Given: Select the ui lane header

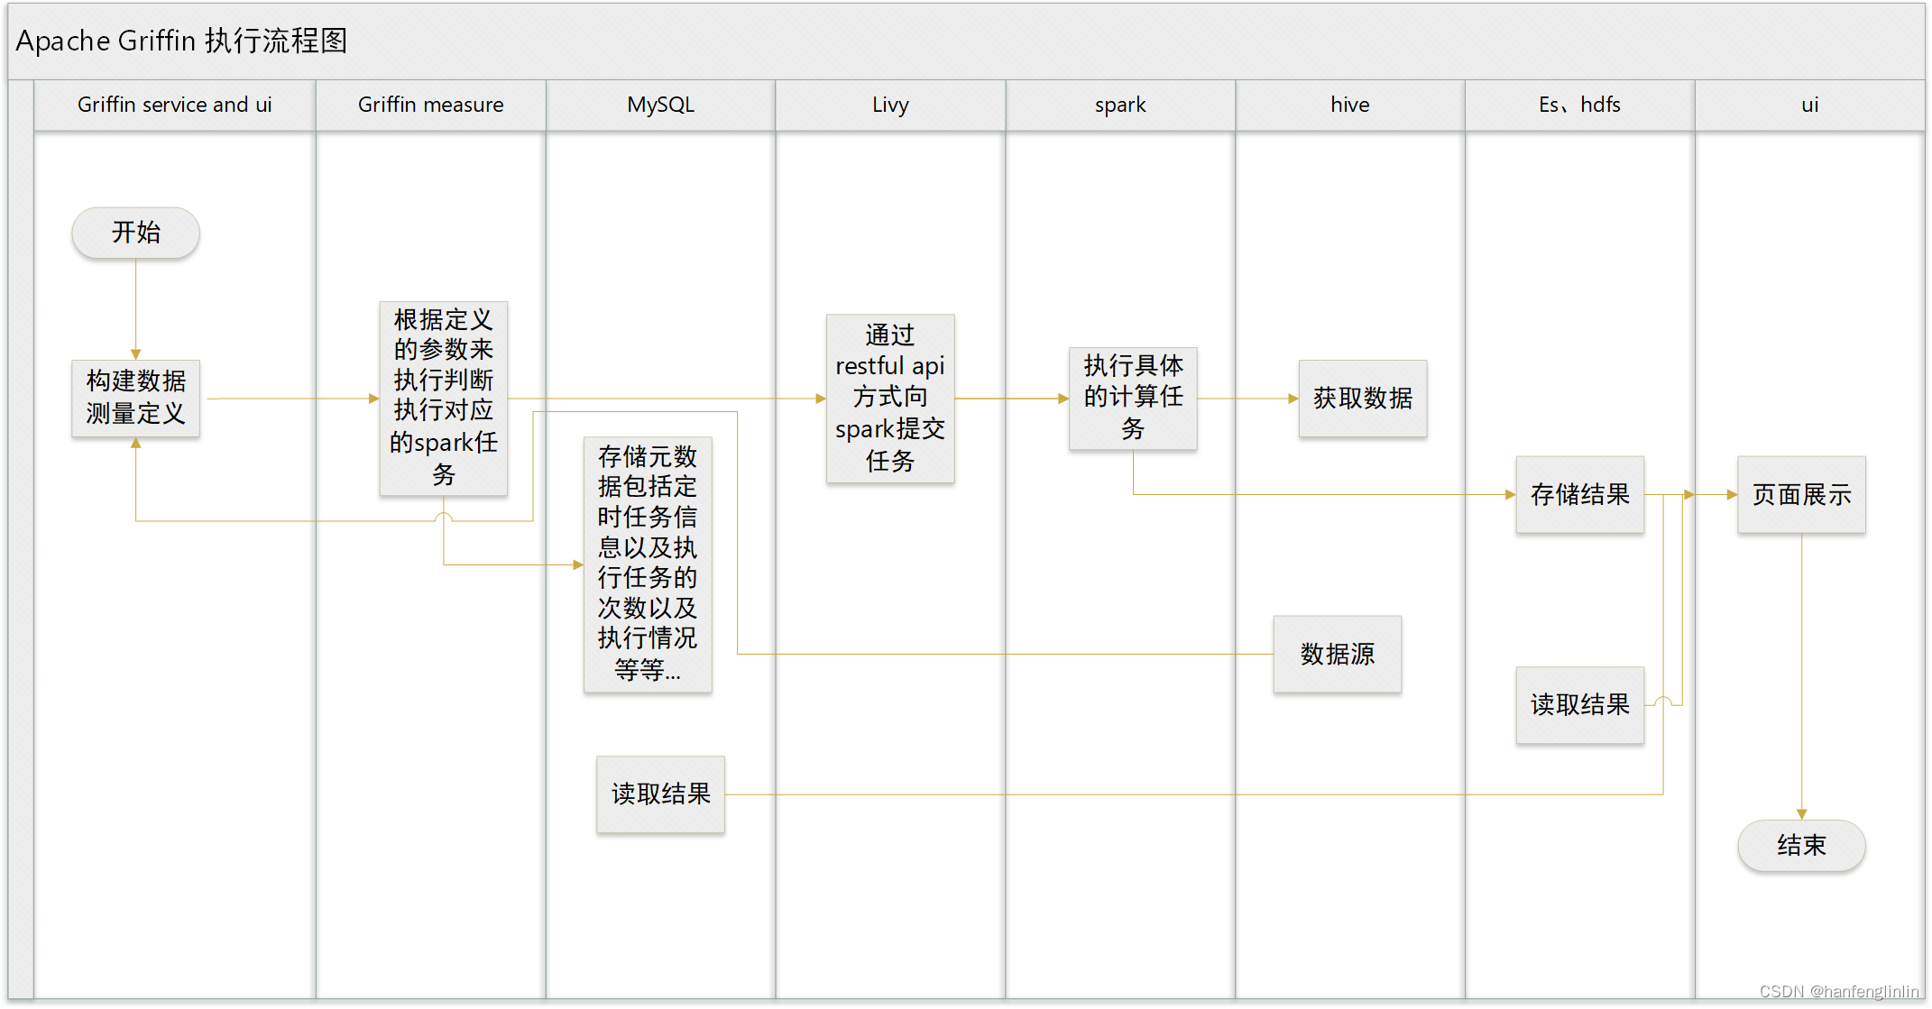Looking at the screenshot, I should pyautogui.click(x=1809, y=105).
